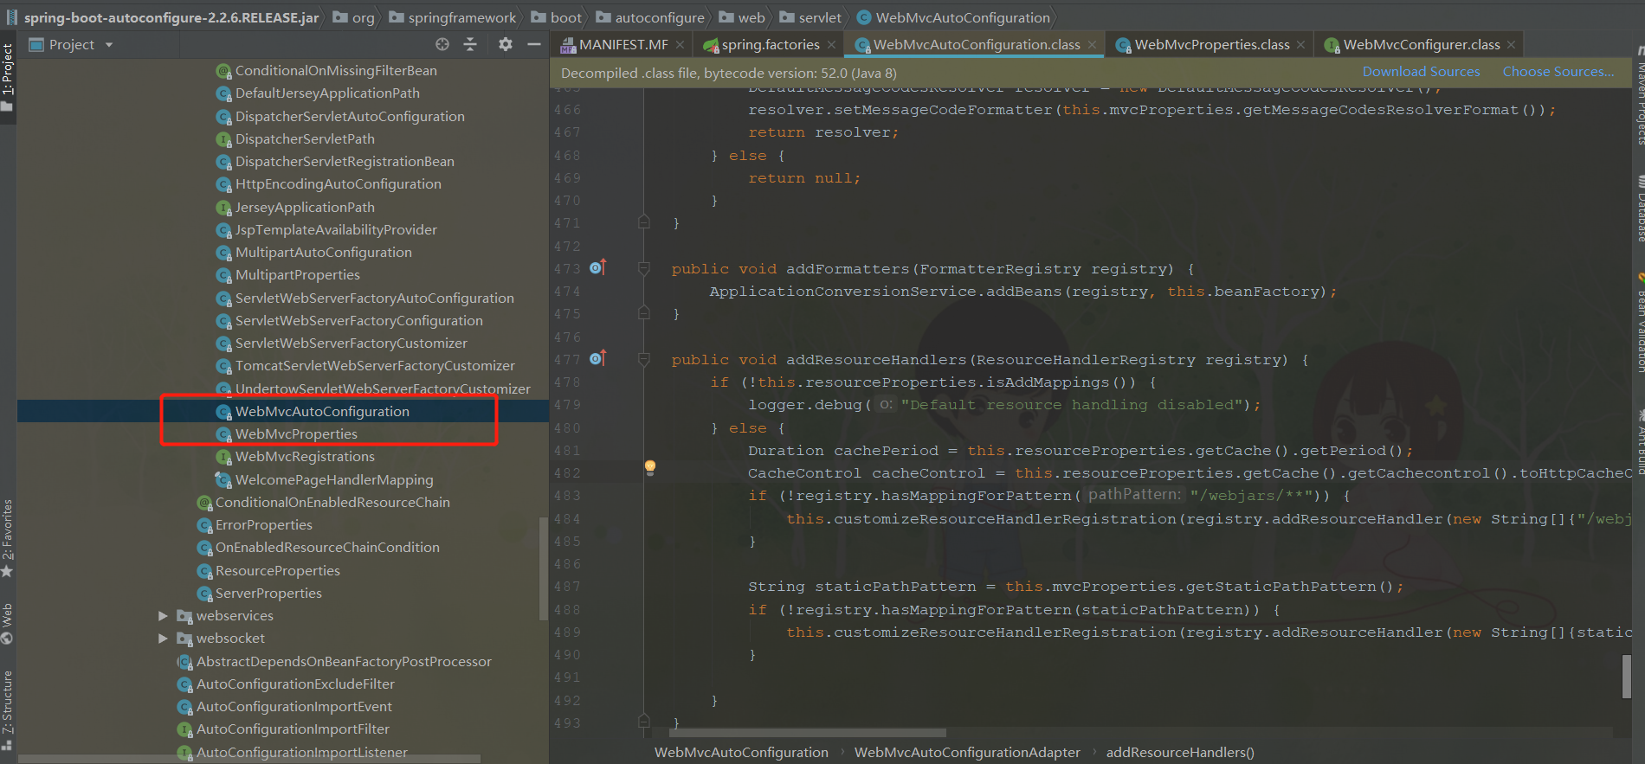1645x764 pixels.
Task: Select JspTemplateAvailabilityProvider in the tree
Action: coord(336,230)
